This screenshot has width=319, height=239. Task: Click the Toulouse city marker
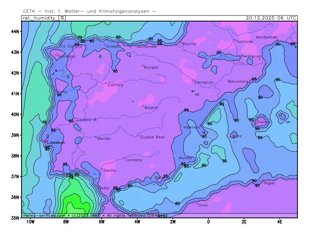click(x=234, y=40)
